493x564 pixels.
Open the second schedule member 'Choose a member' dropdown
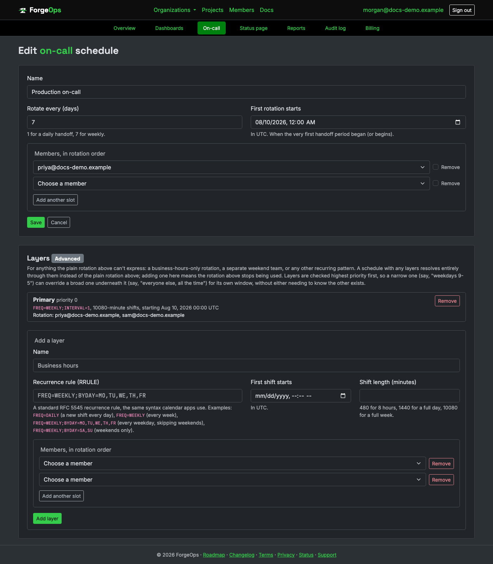pos(231,183)
